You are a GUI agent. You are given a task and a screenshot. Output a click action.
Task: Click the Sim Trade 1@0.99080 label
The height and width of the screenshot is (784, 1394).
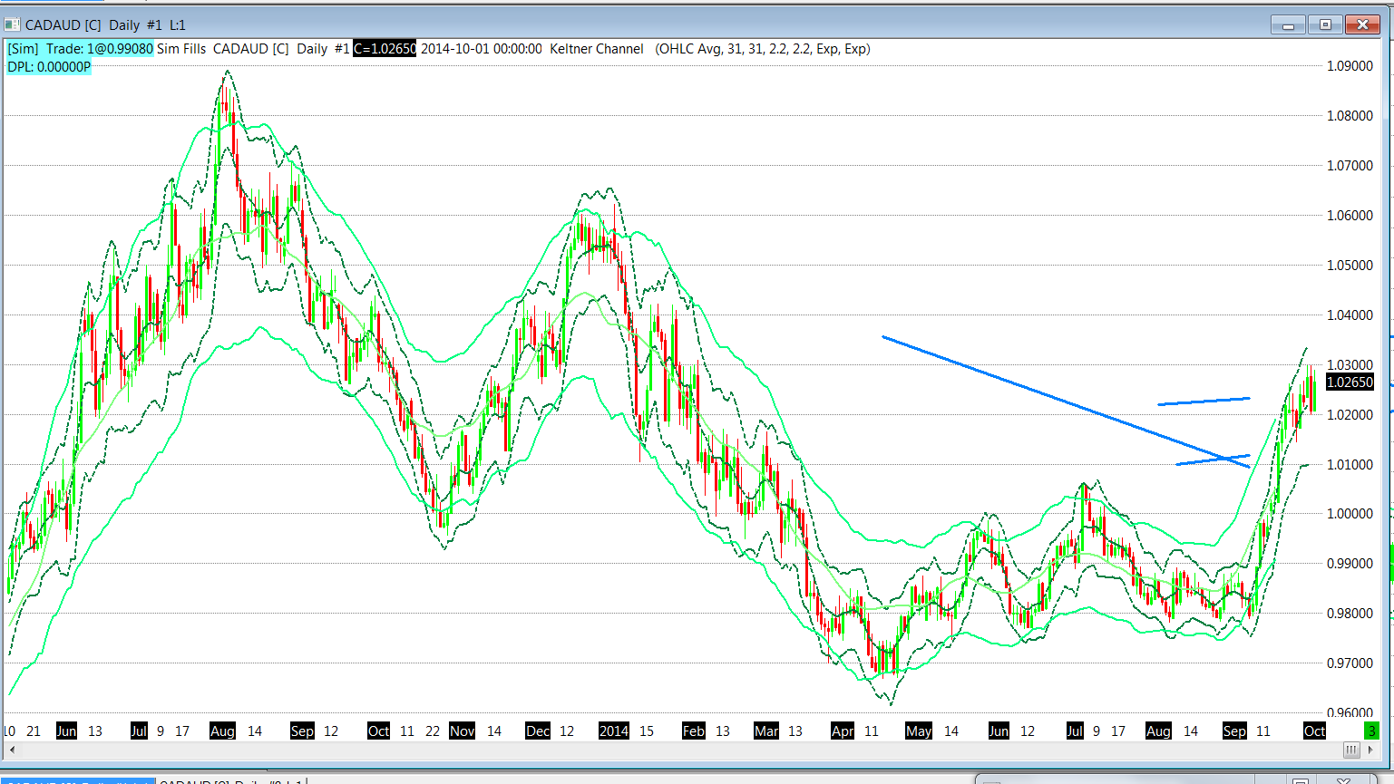(80, 49)
